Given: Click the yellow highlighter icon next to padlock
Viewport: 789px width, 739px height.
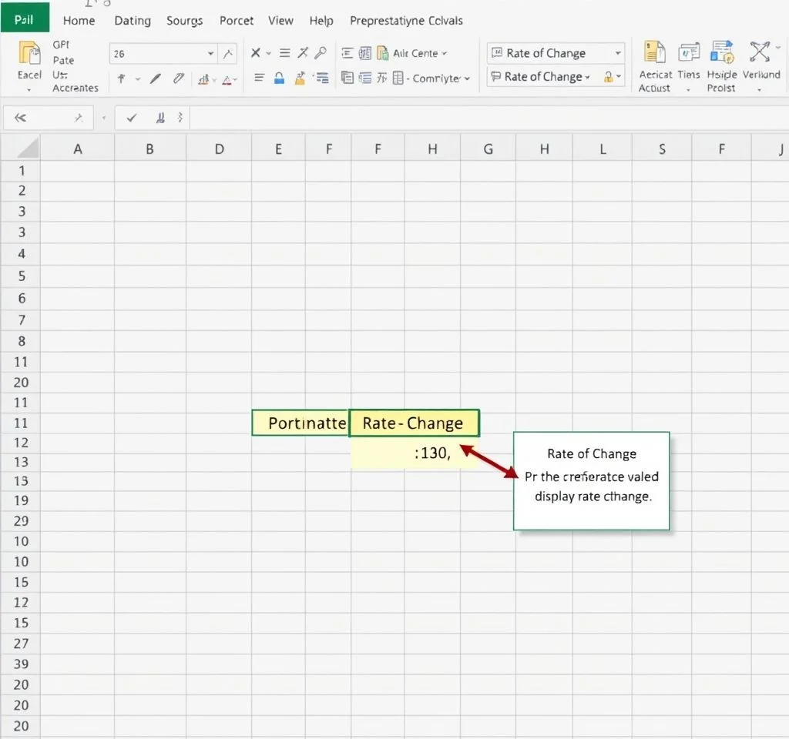Looking at the screenshot, I should tap(300, 78).
